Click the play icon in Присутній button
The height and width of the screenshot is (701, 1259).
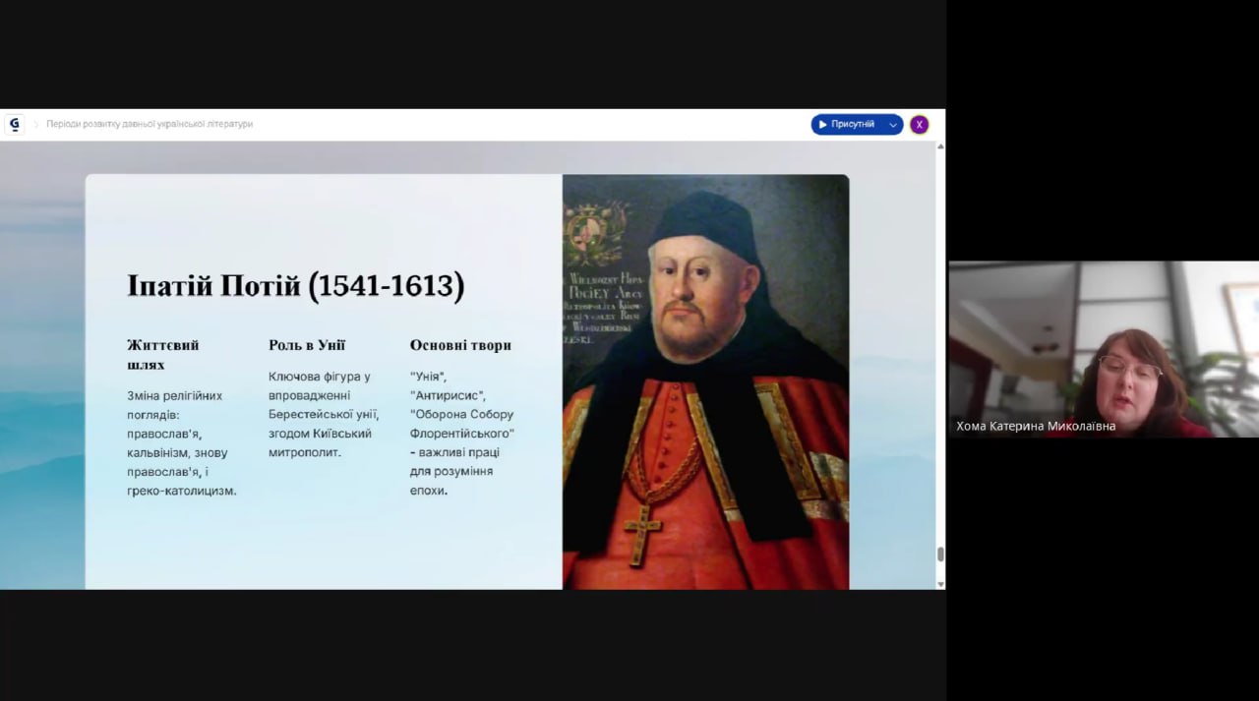823,125
